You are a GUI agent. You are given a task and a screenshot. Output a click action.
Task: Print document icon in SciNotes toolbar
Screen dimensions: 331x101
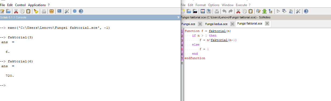217,11
